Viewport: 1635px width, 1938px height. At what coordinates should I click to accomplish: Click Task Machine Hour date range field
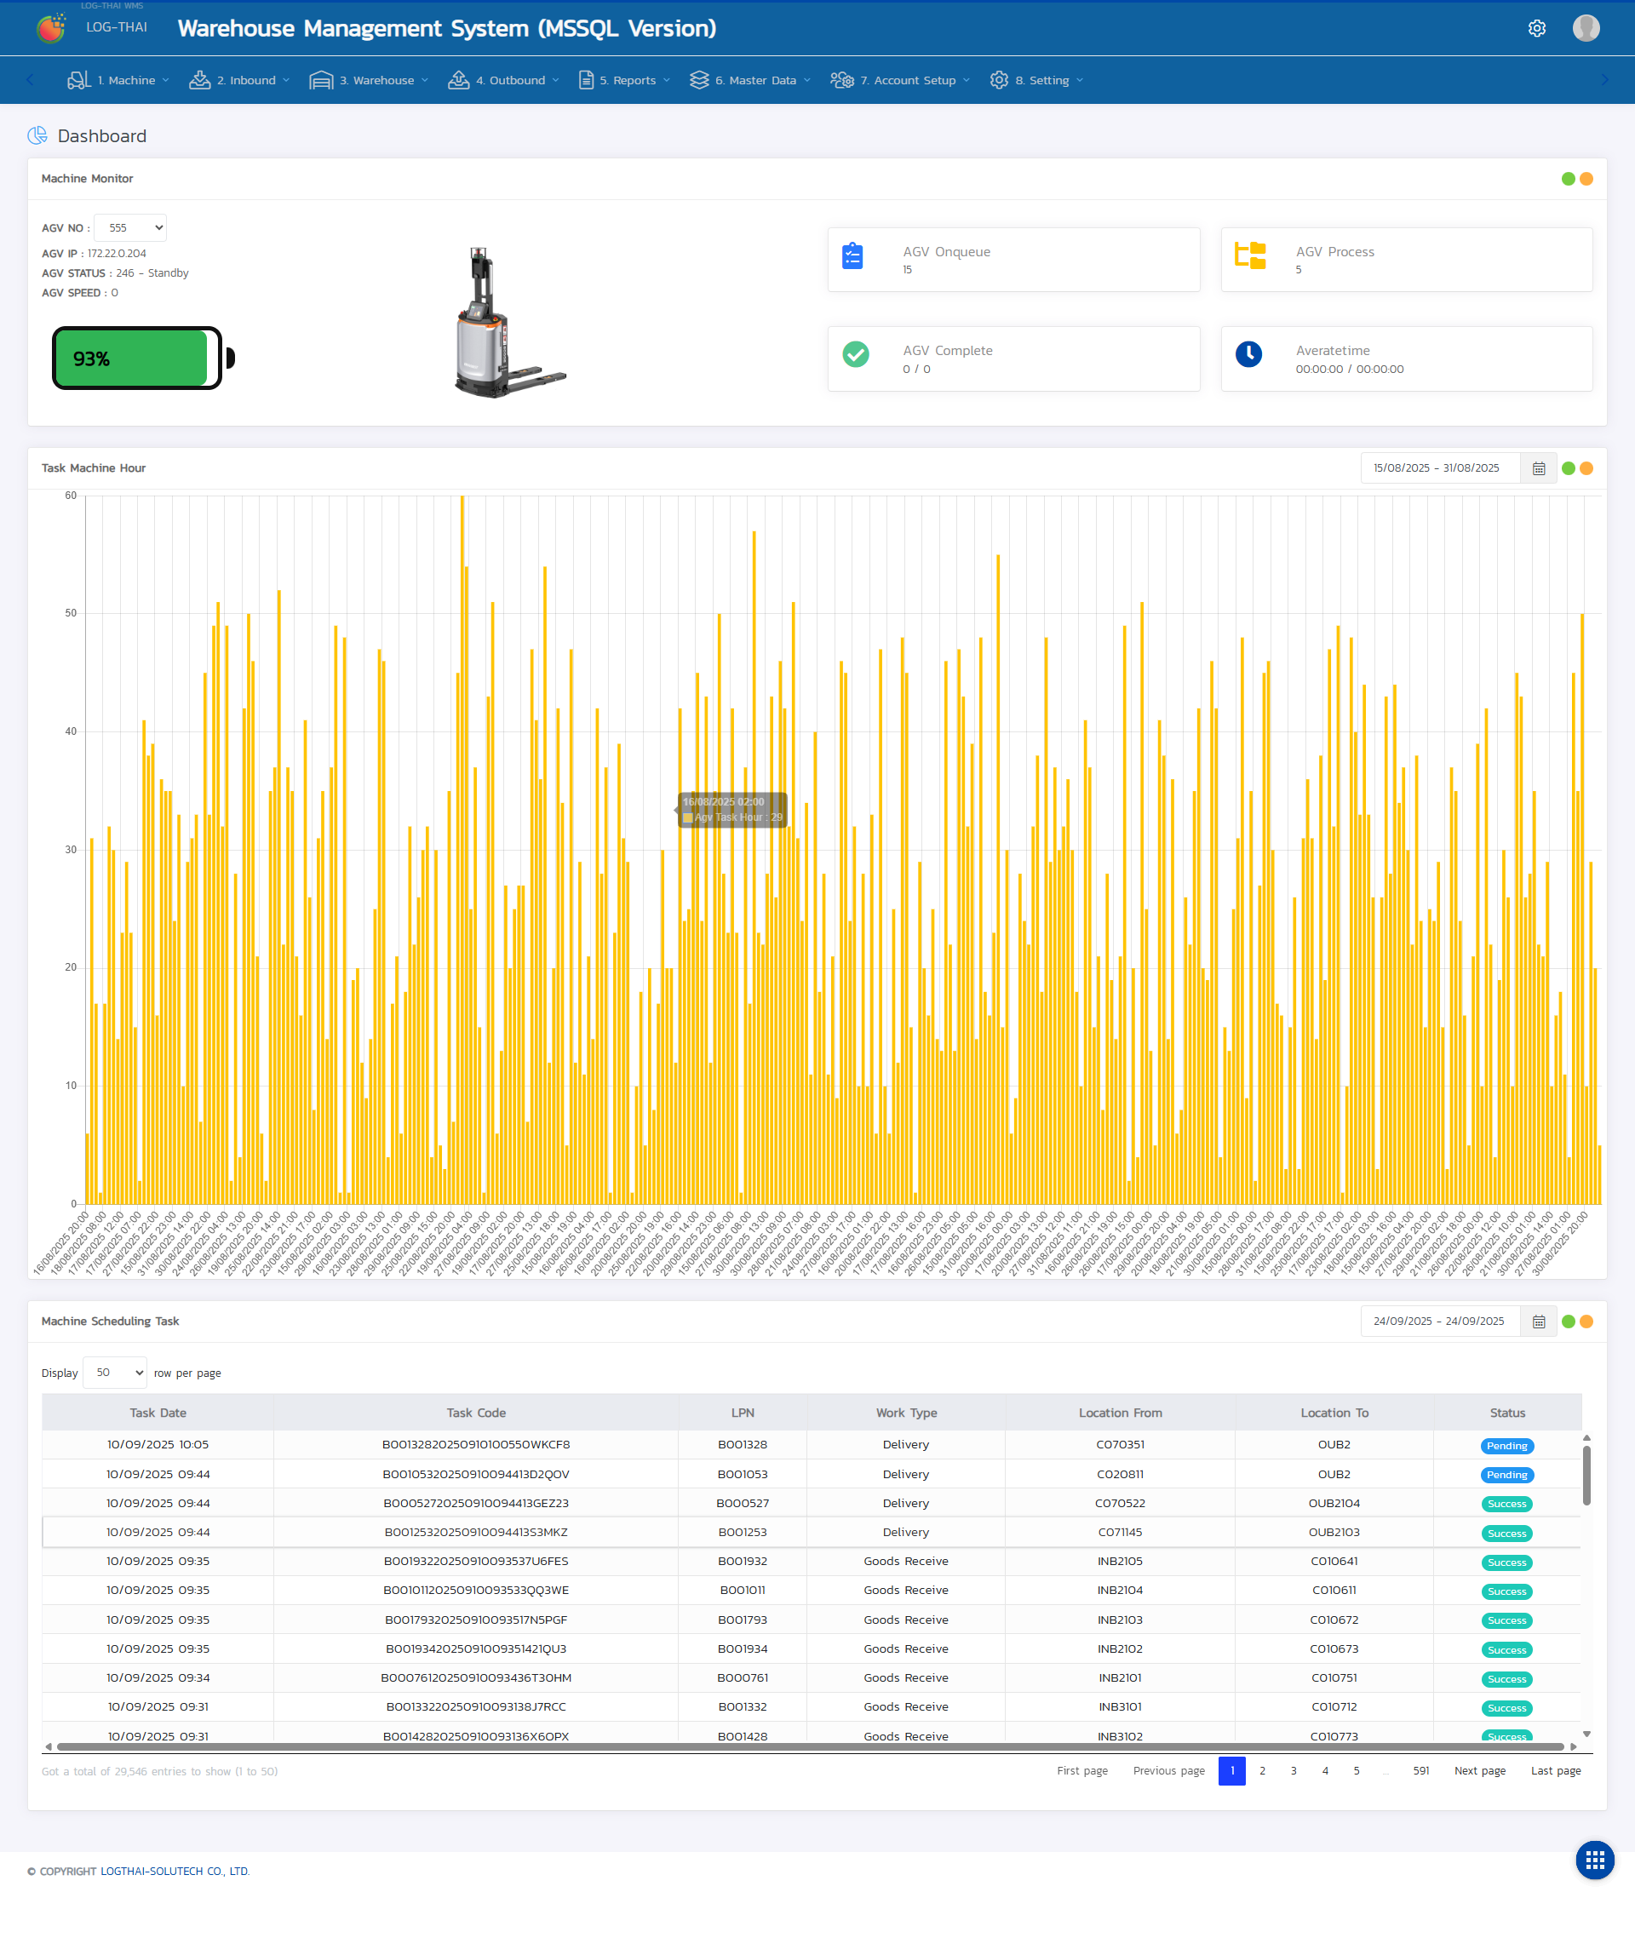point(1439,468)
